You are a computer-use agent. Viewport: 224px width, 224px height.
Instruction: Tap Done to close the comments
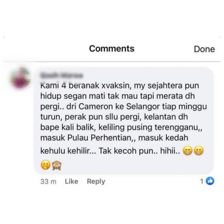[x=204, y=49]
